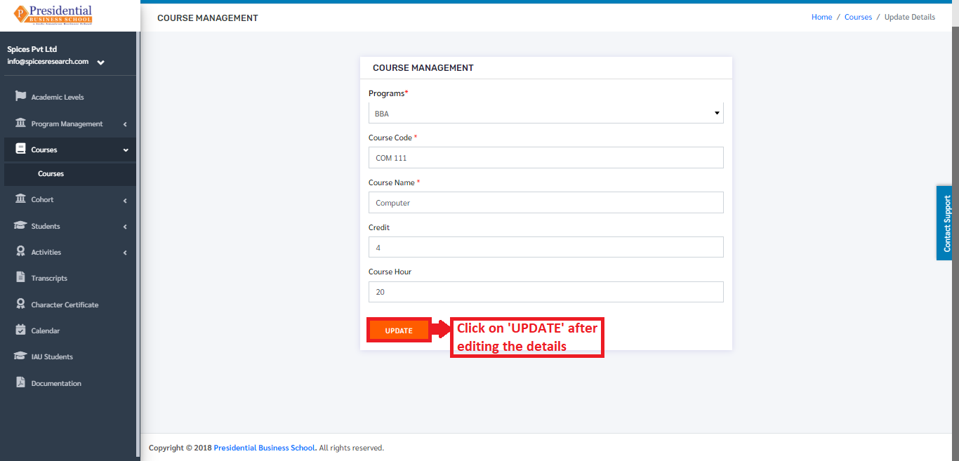Follow the Courses breadcrumb link
959x461 pixels.
pos(858,17)
